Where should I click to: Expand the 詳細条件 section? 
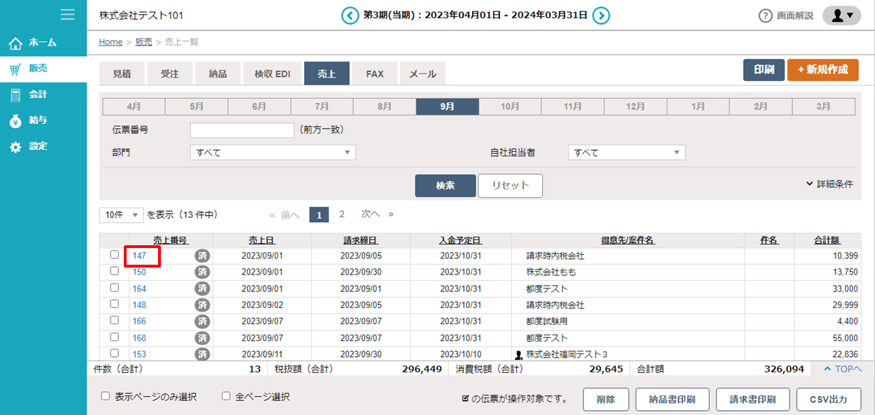click(830, 184)
